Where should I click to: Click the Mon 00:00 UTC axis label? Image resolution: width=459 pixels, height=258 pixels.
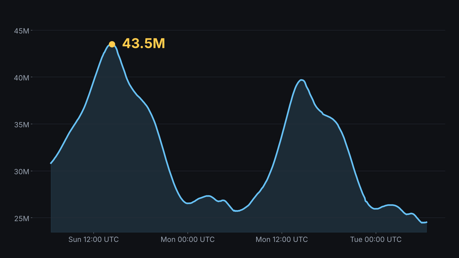tap(188, 239)
